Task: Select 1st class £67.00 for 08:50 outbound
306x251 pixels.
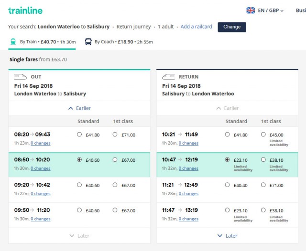Action: [x=115, y=160]
